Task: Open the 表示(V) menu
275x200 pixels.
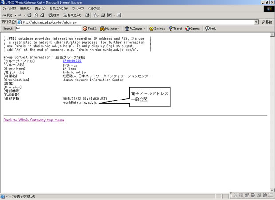Action: pyautogui.click(x=40, y=8)
